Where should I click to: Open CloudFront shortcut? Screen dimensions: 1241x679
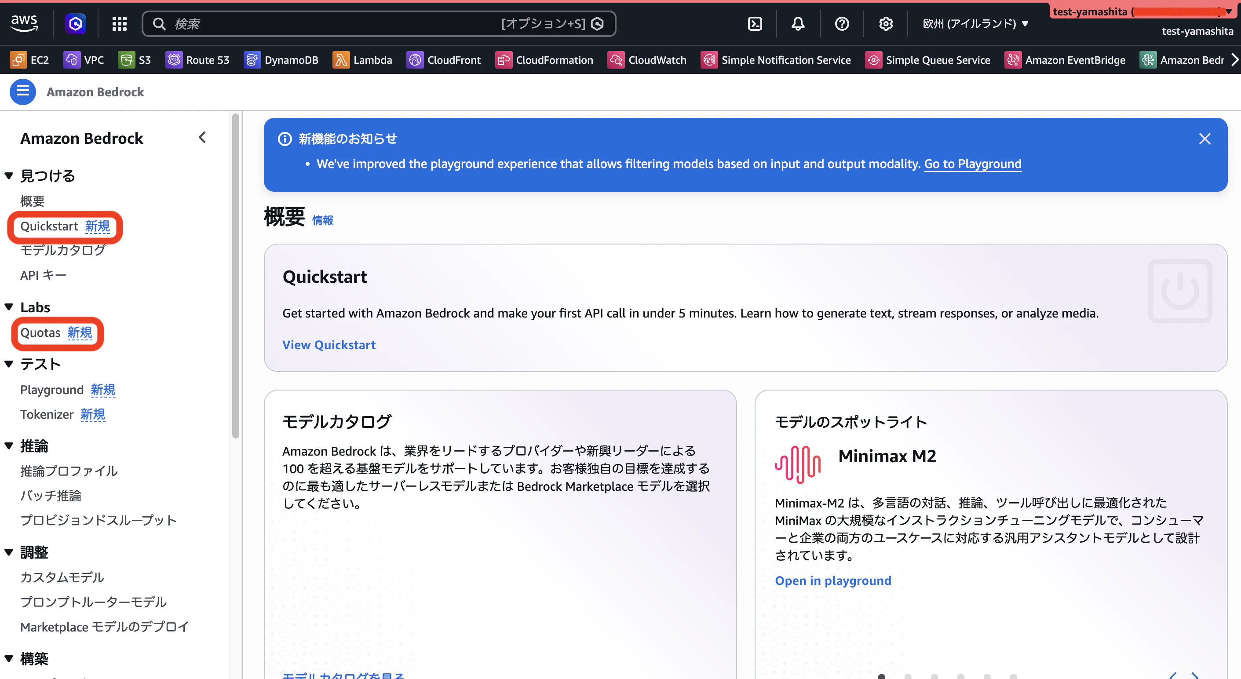pyautogui.click(x=444, y=60)
